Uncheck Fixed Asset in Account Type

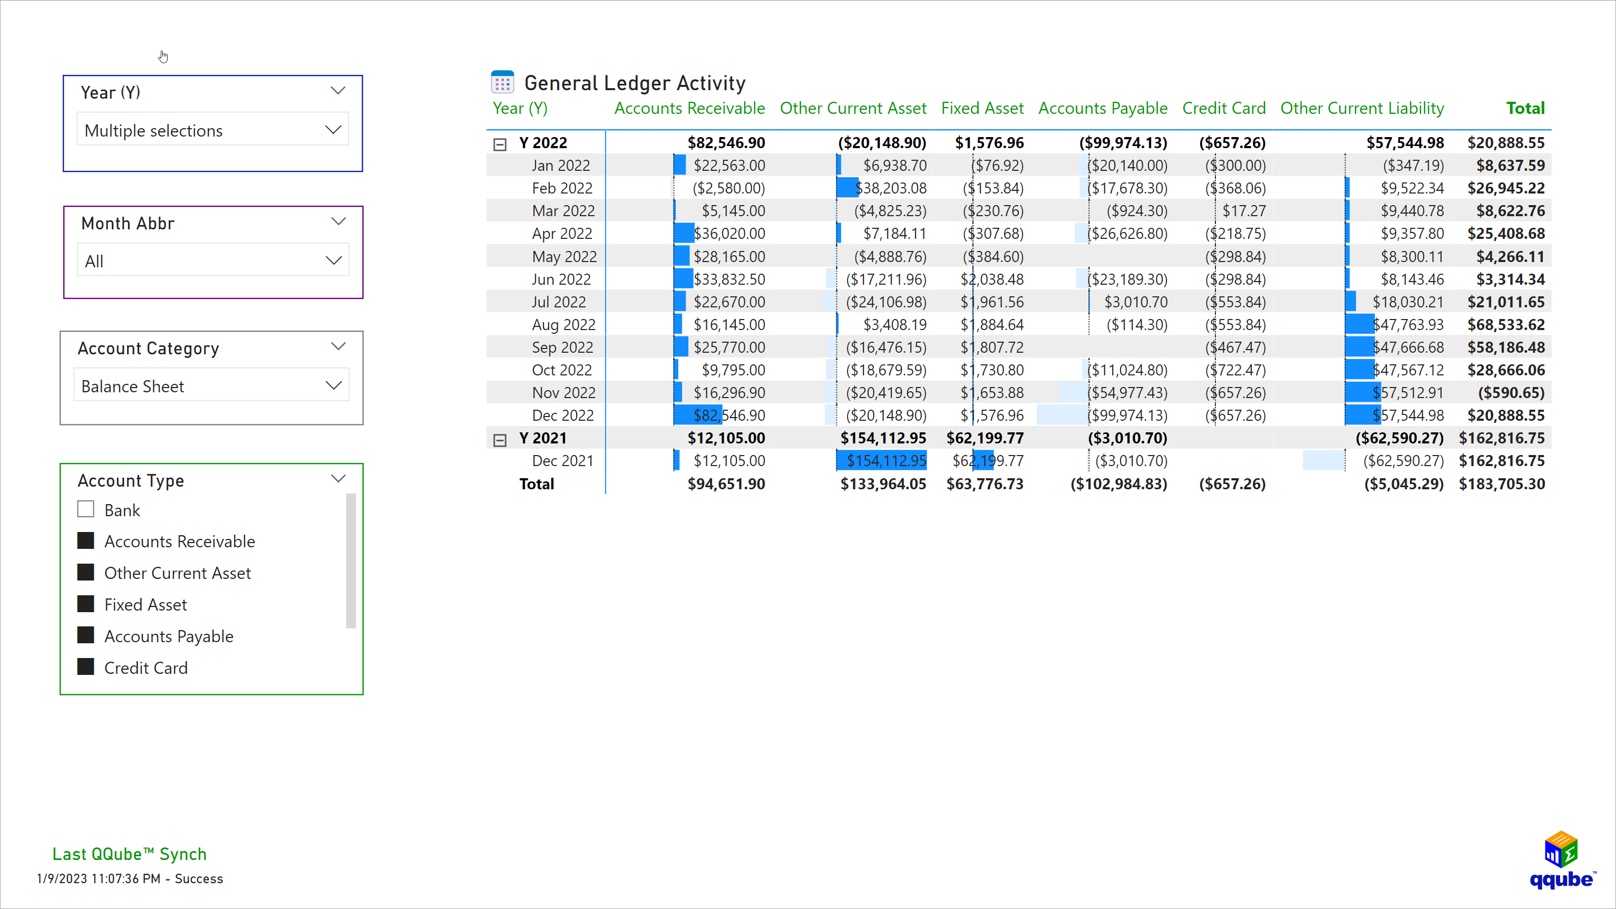coord(86,603)
